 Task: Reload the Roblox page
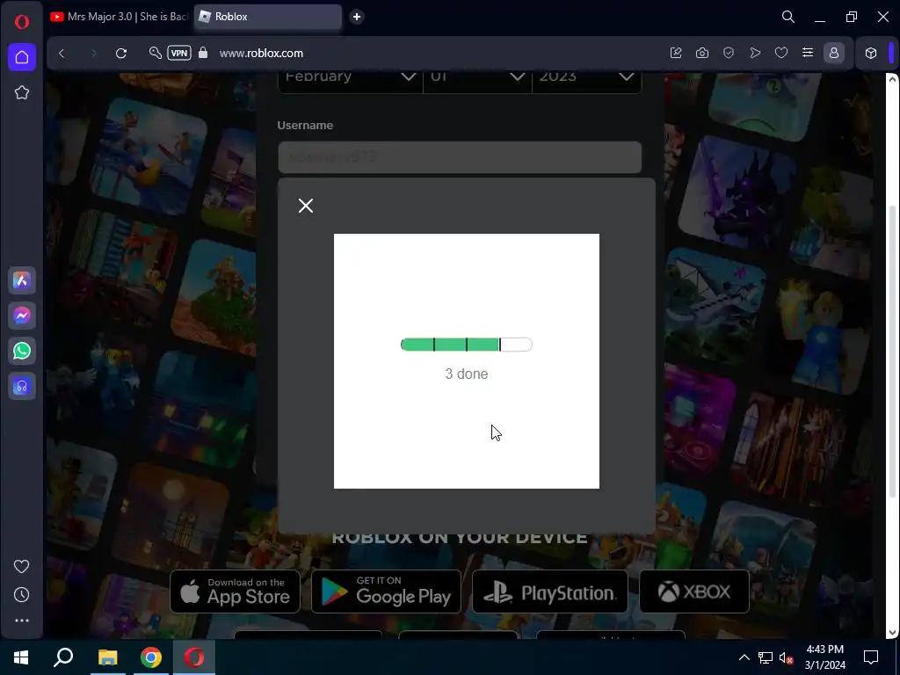[x=121, y=54]
